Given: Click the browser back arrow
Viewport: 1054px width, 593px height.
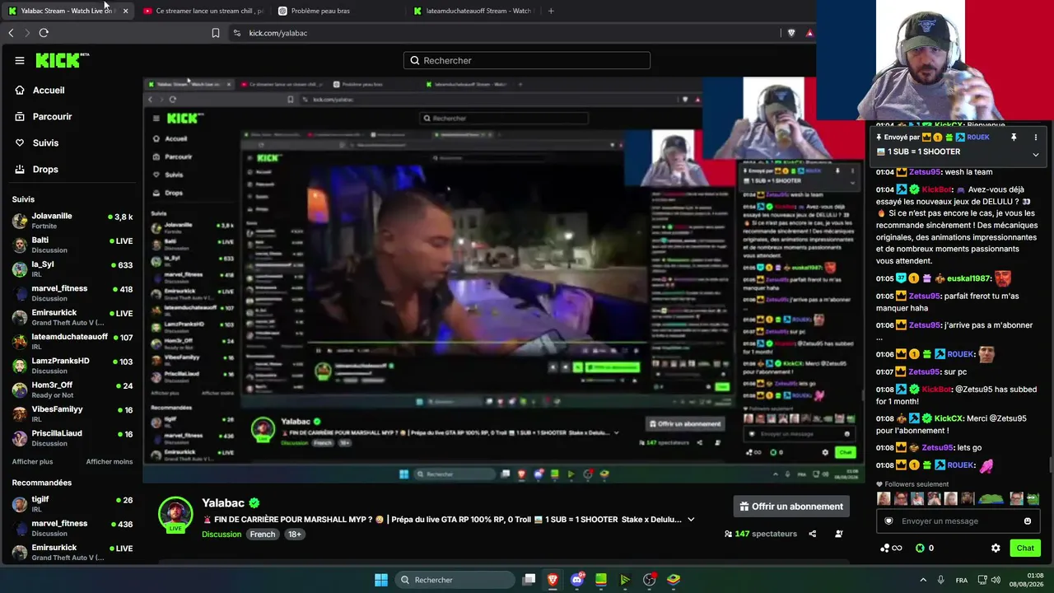Looking at the screenshot, I should click(11, 33).
